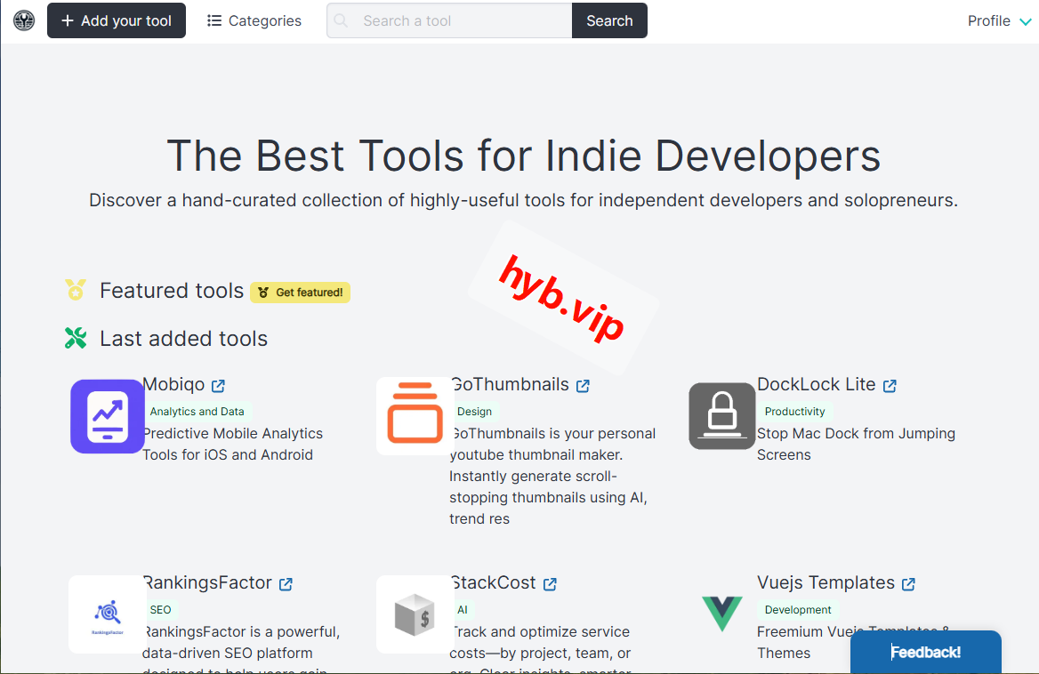
Task: Open StackCost via its external link icon
Action: click(x=551, y=583)
